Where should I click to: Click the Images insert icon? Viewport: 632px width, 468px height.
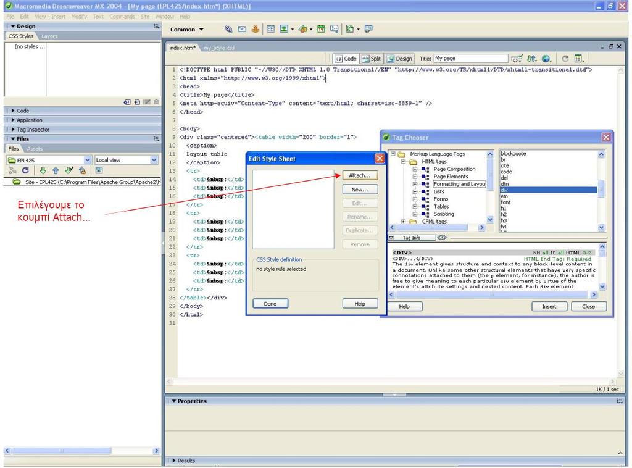(x=284, y=29)
